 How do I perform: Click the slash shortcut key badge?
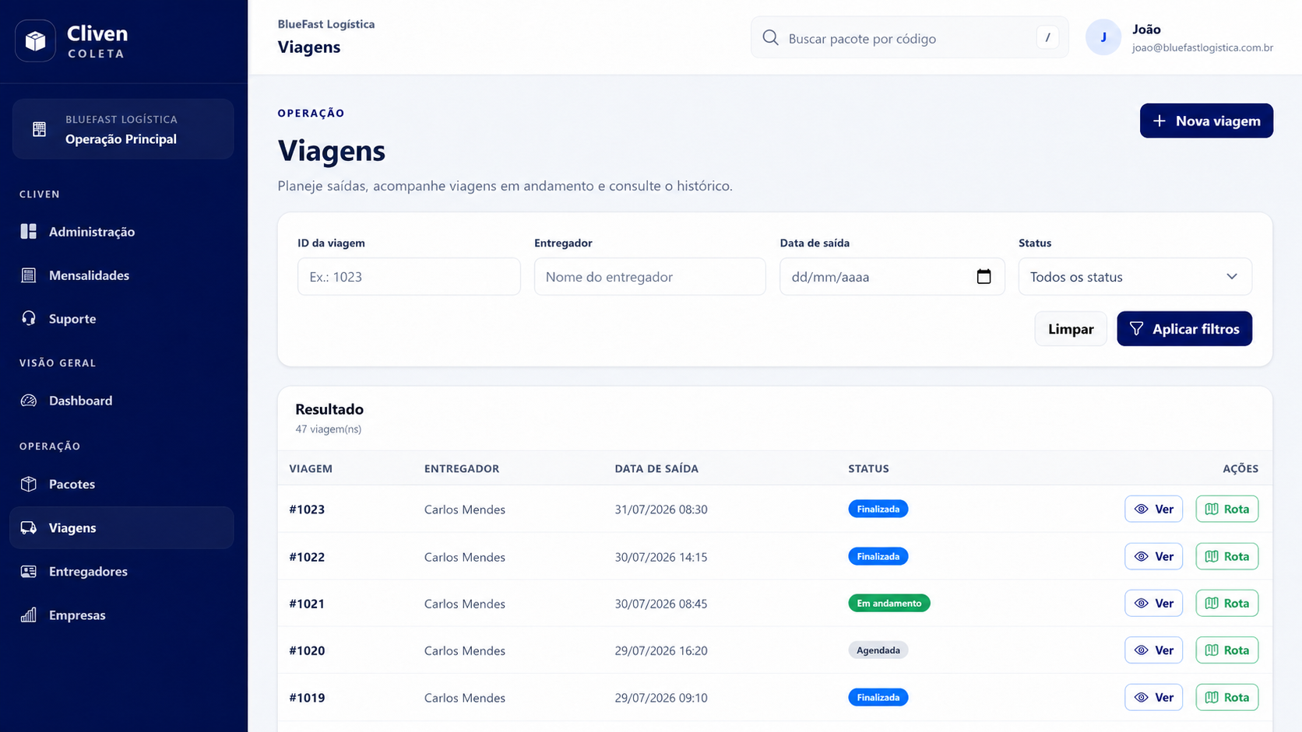[x=1047, y=37]
